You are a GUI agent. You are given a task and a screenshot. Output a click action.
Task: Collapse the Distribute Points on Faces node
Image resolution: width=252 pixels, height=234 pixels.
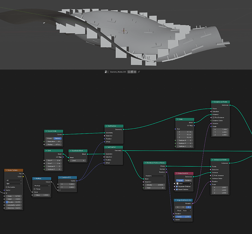pyautogui.click(x=145, y=163)
